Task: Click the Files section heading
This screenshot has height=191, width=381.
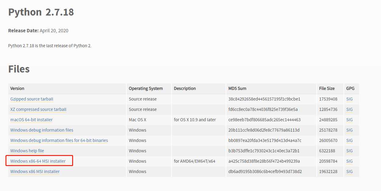Action: click(x=19, y=69)
